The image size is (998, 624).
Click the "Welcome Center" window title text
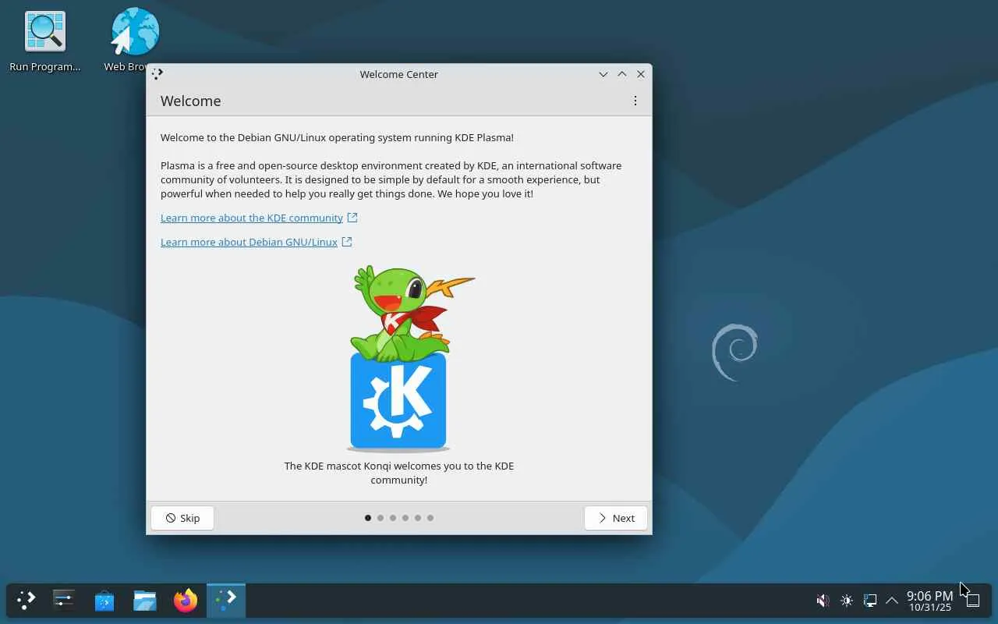(399, 74)
